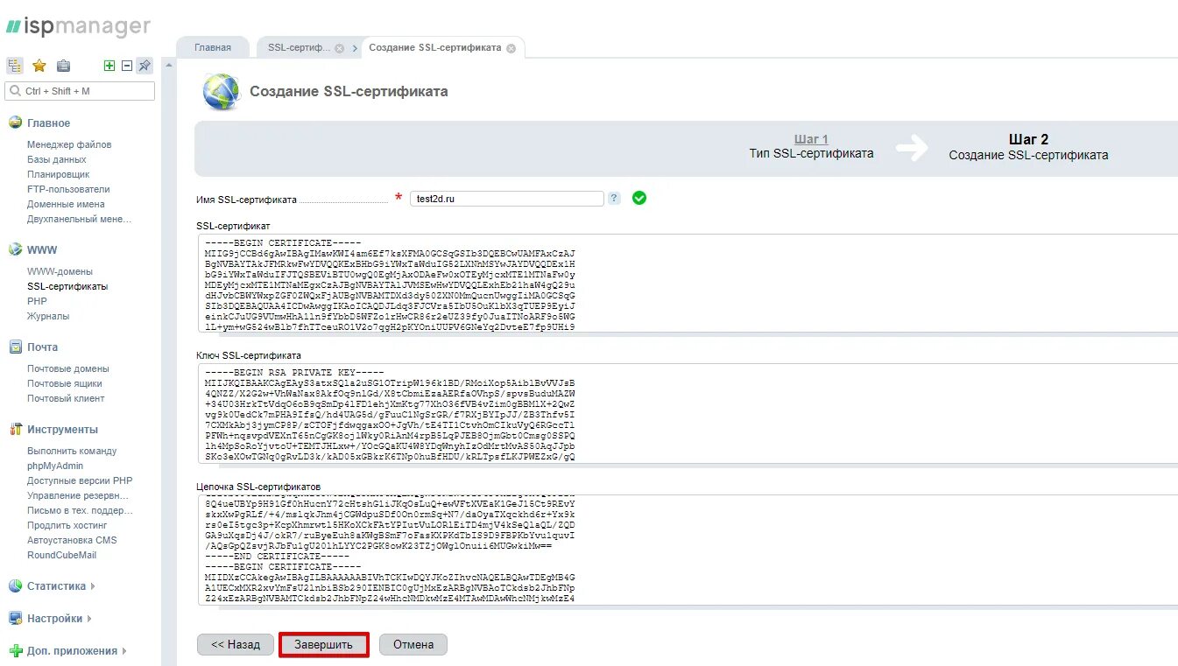Click the Почта section icon
Image resolution: width=1178 pixels, height=666 pixels.
pyautogui.click(x=15, y=347)
